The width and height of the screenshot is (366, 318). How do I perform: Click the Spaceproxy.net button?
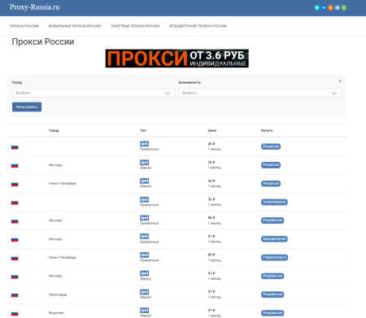click(274, 239)
